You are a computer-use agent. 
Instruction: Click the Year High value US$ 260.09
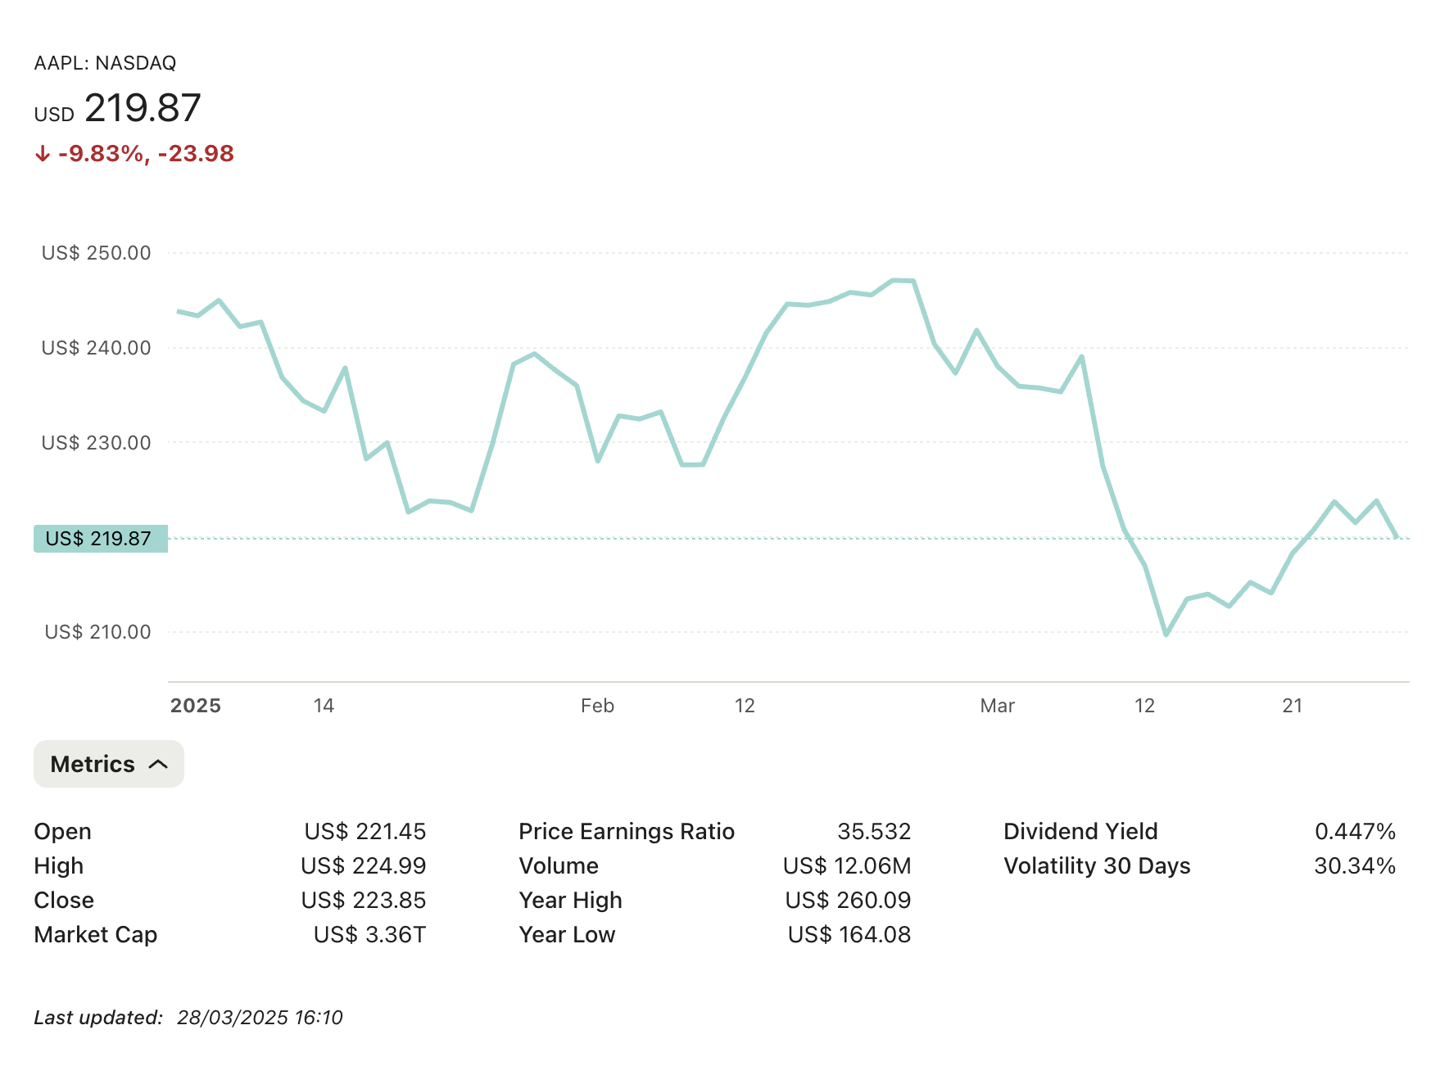click(x=848, y=901)
